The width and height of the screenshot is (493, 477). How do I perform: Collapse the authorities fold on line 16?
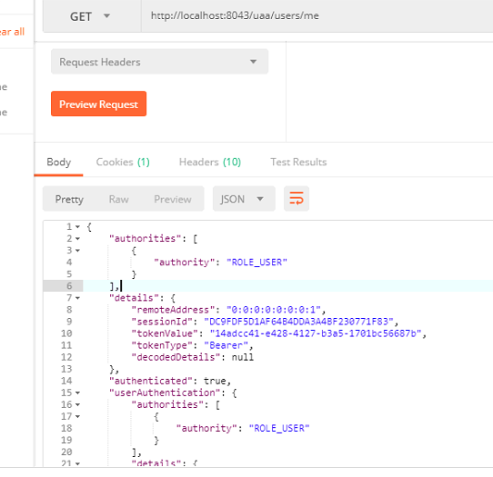[77, 405]
